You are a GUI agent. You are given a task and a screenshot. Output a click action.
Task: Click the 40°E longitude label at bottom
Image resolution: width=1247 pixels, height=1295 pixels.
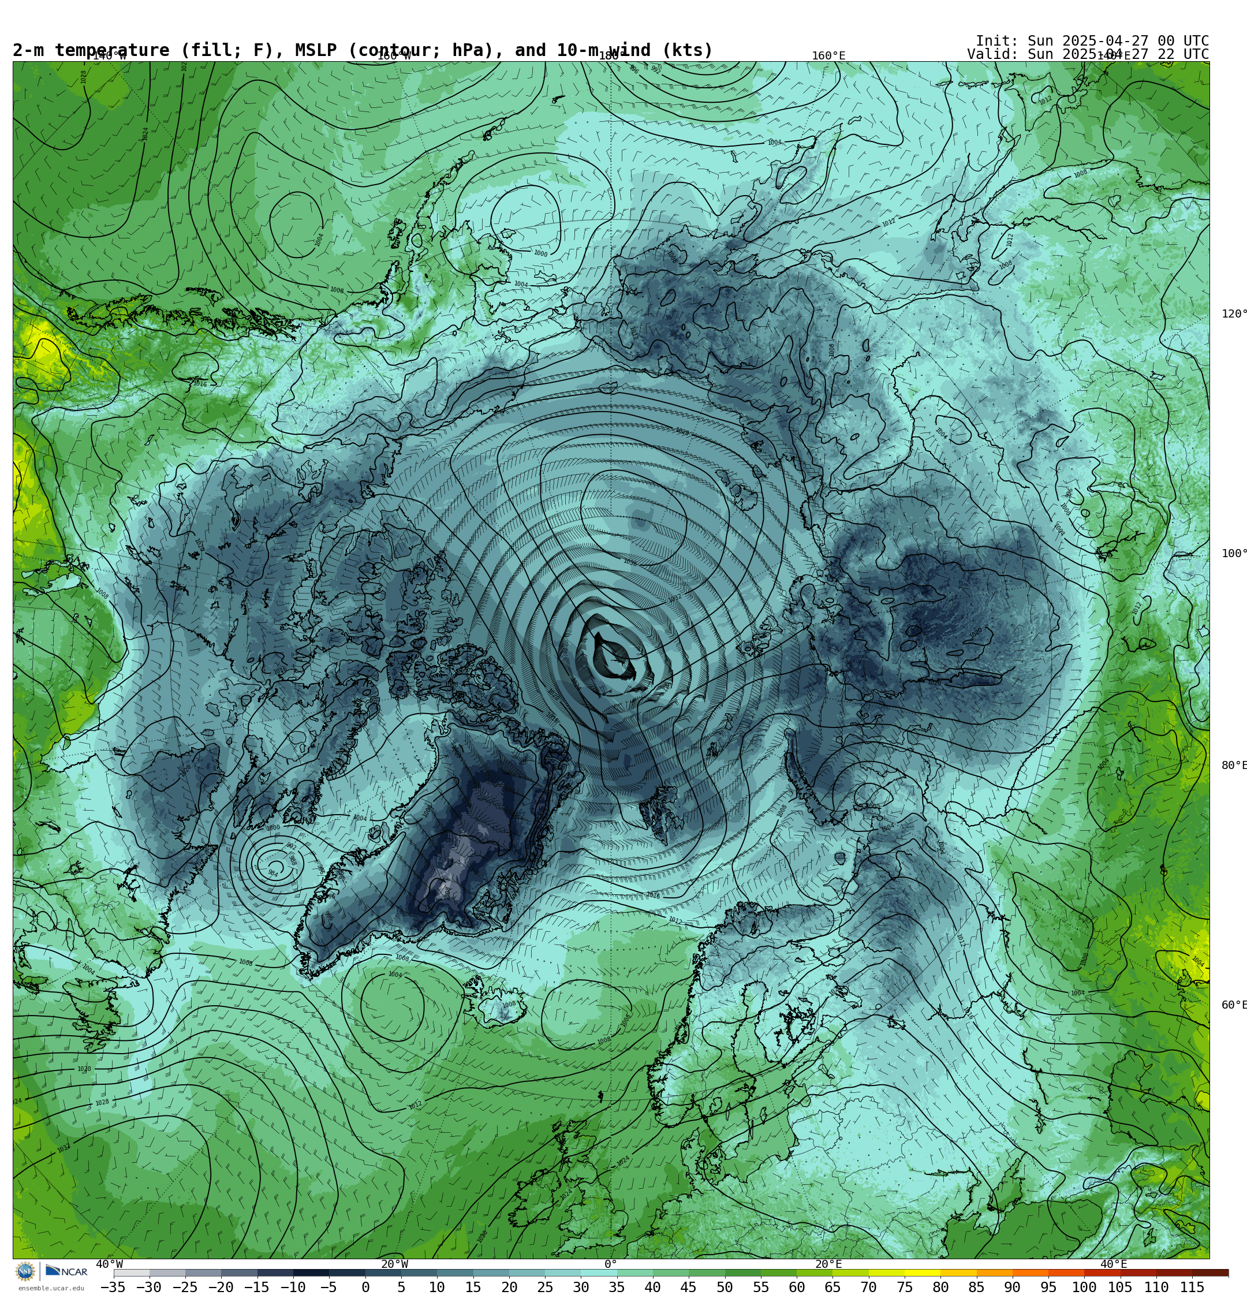[x=1114, y=1264]
